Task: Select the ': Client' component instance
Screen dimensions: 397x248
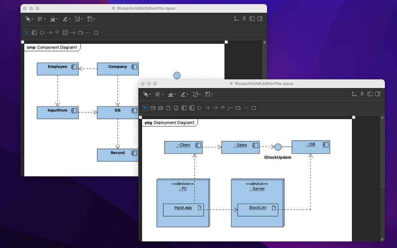Action: pos(183,147)
